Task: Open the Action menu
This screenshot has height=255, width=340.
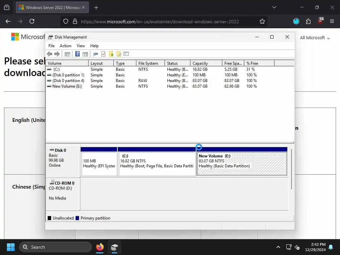Action: pos(65,46)
